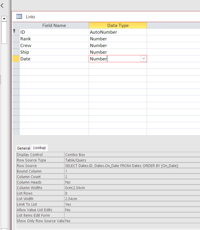Collapse the navigation pane with the chevron

point(2,6)
